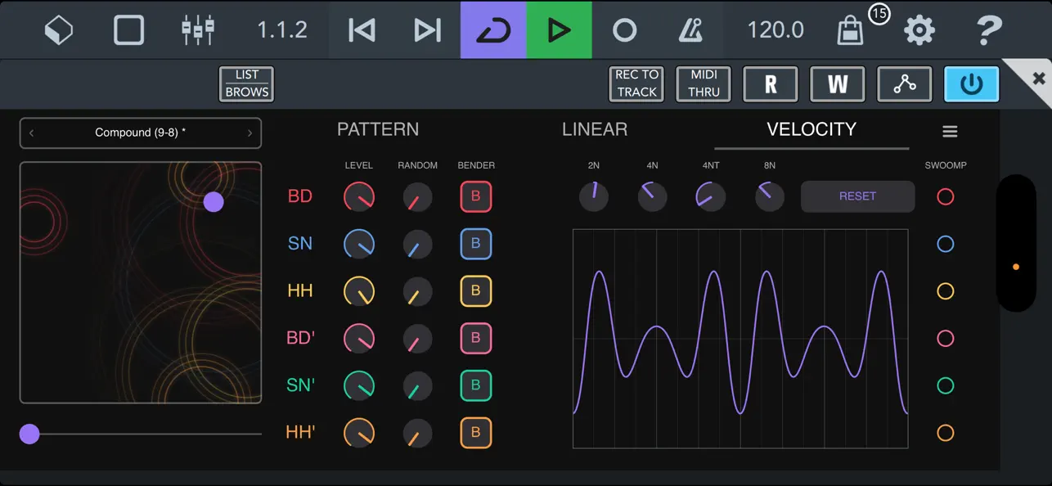Image resolution: width=1052 pixels, height=486 pixels.
Task: Select the SN swoomp blue circle
Action: 946,244
